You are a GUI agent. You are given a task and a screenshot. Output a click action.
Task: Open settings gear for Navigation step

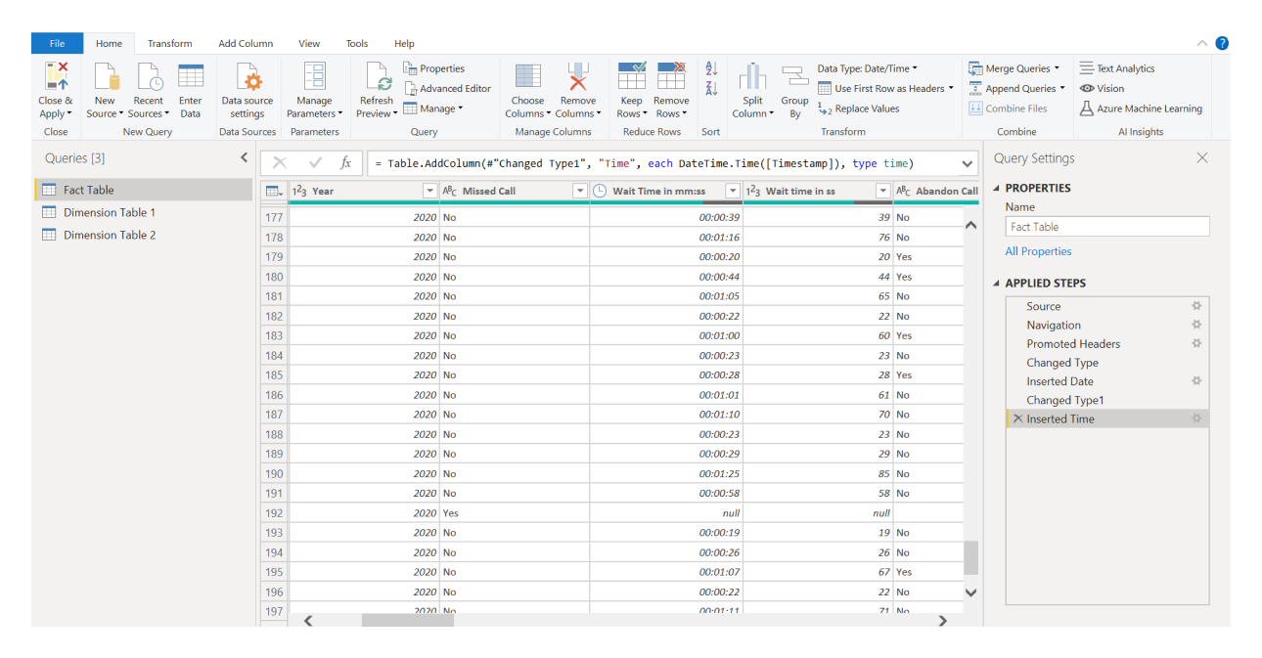(1195, 325)
